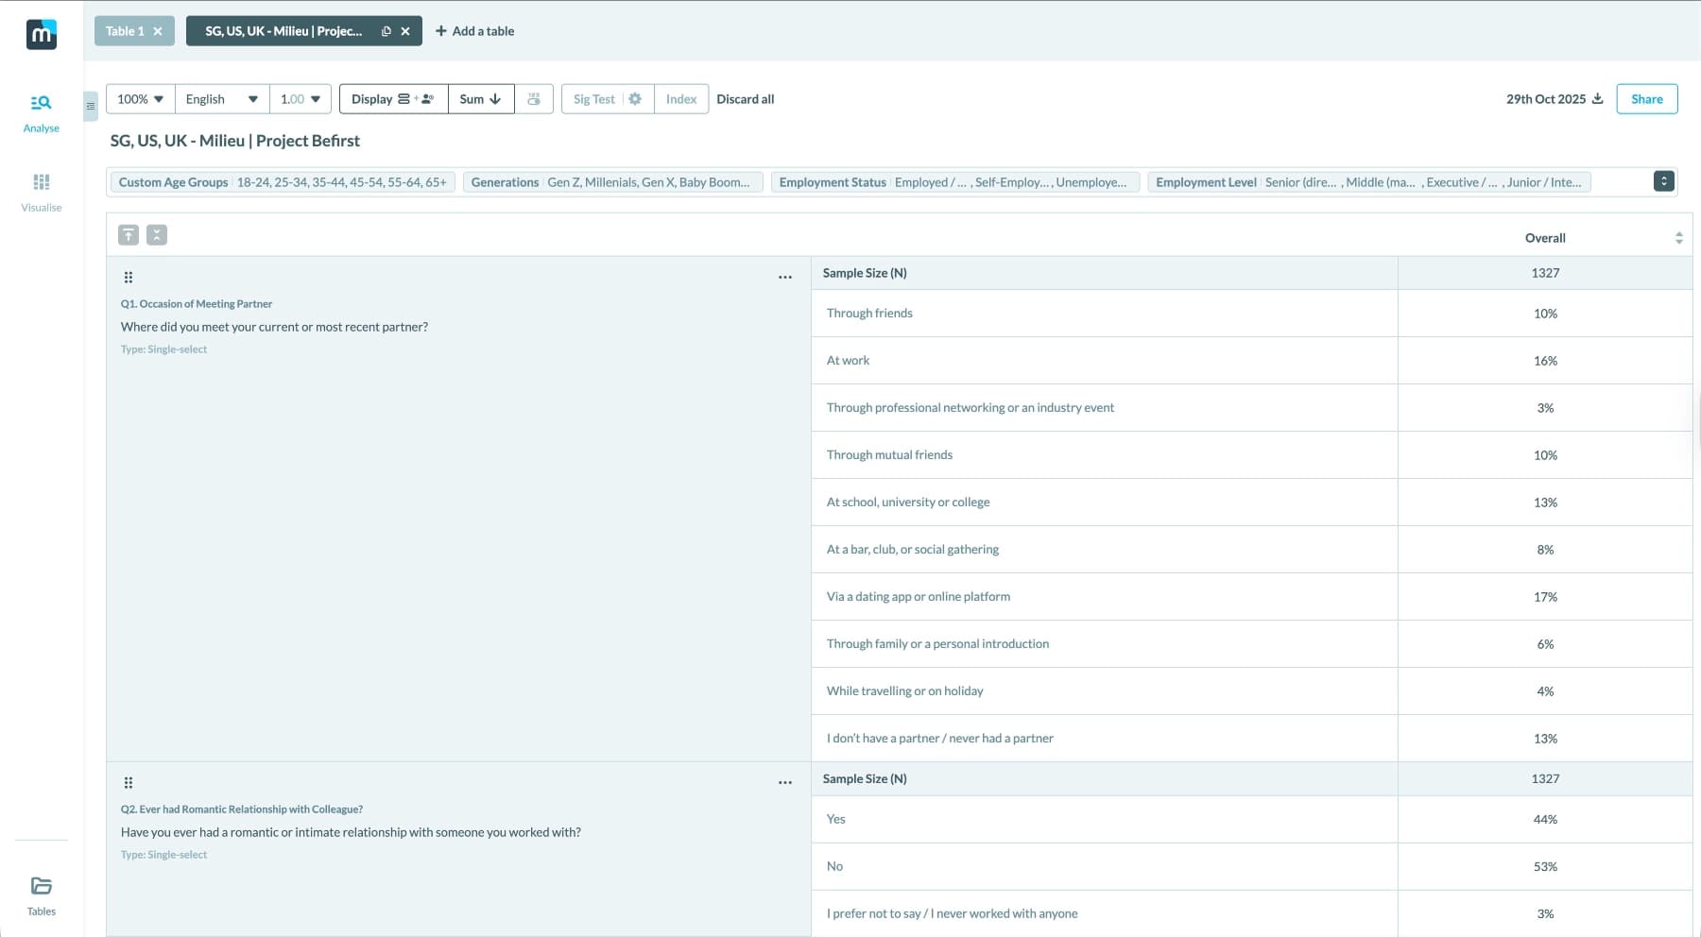
Task: Sort the Overall column with the sort control
Action: tap(1678, 237)
